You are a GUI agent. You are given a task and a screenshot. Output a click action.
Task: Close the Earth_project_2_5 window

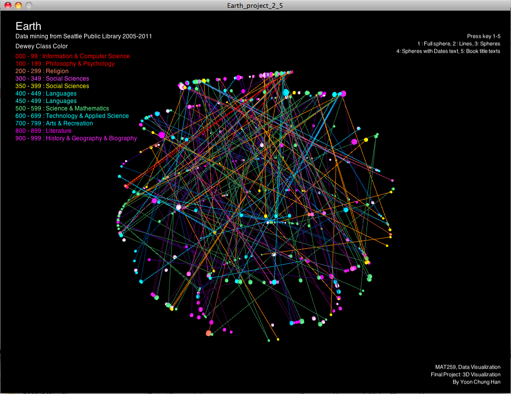7,5
